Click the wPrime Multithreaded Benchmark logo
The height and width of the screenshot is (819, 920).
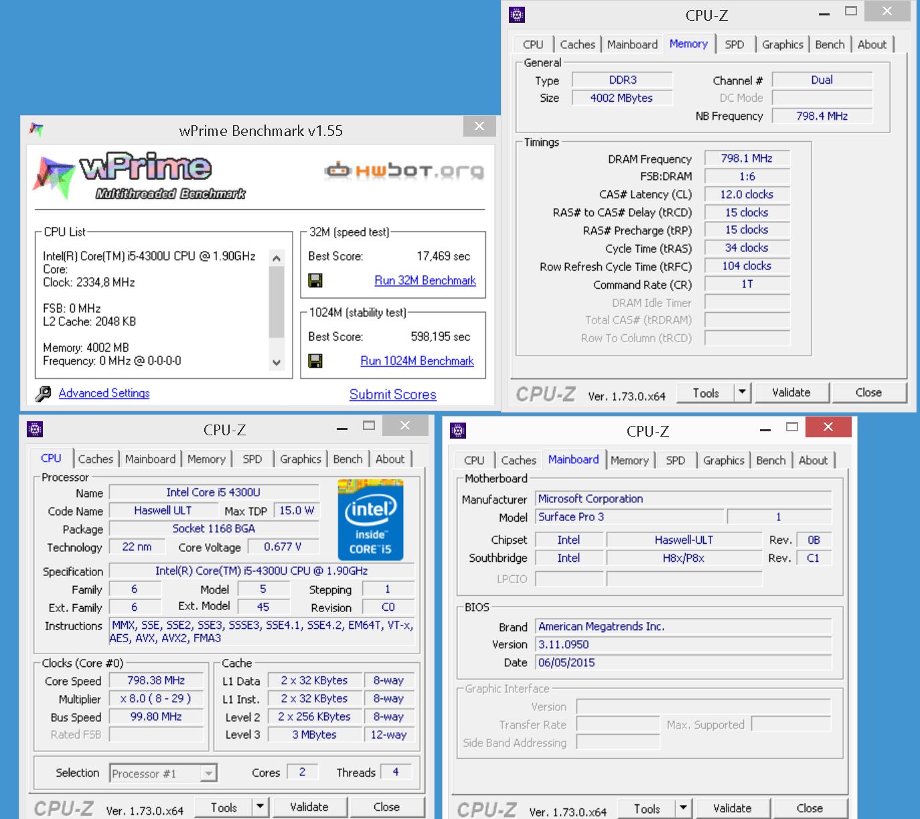[x=139, y=176]
